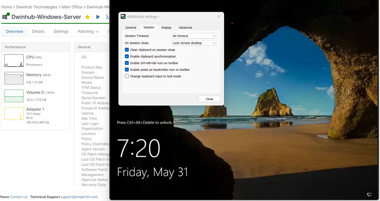
Task: Click the 35.0 / 77.6 GB volume value
Action: coord(36,100)
